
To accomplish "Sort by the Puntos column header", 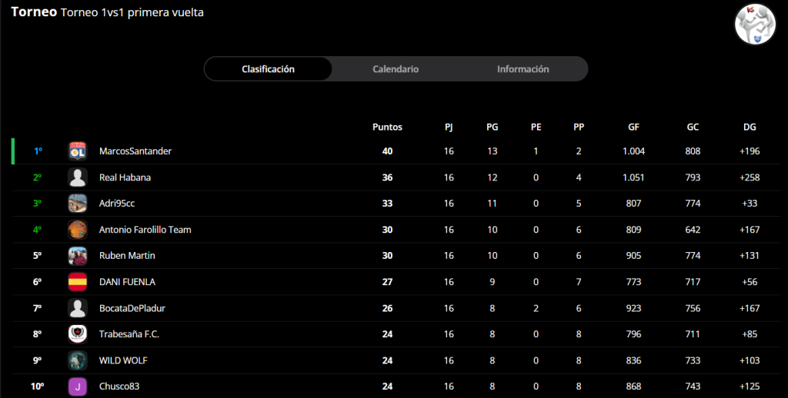I will tap(387, 127).
